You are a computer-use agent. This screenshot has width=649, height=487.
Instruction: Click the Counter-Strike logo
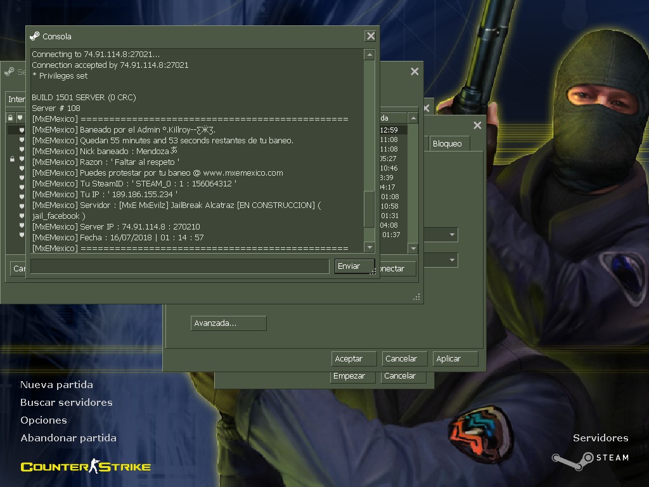tap(86, 467)
